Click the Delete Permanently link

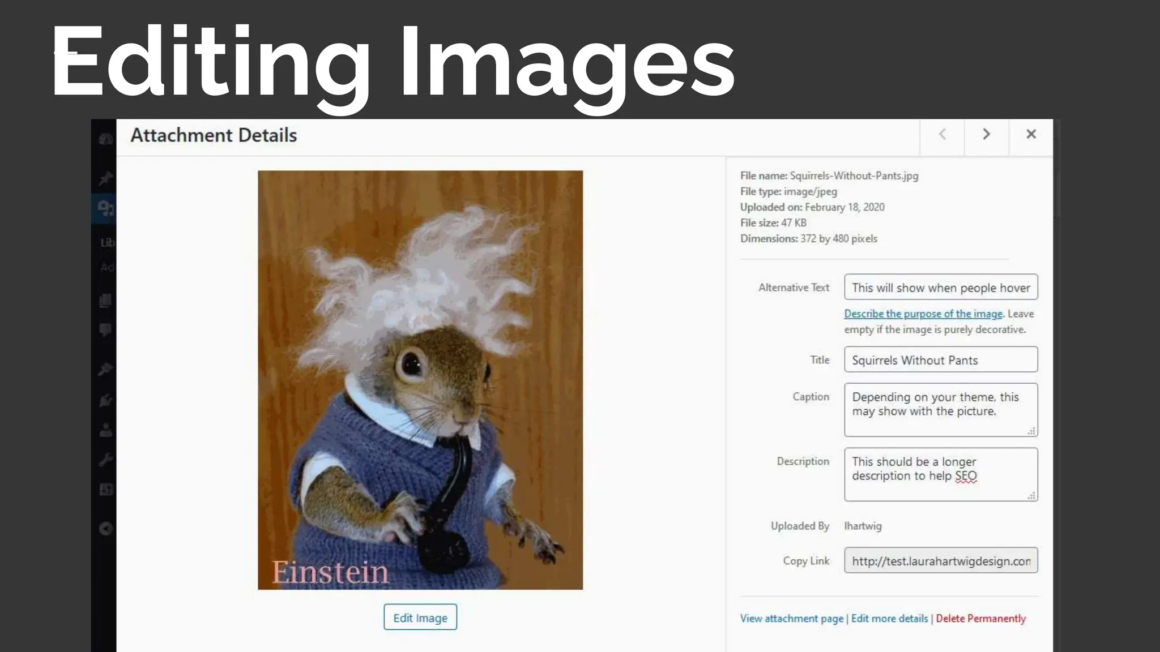pyautogui.click(x=981, y=619)
